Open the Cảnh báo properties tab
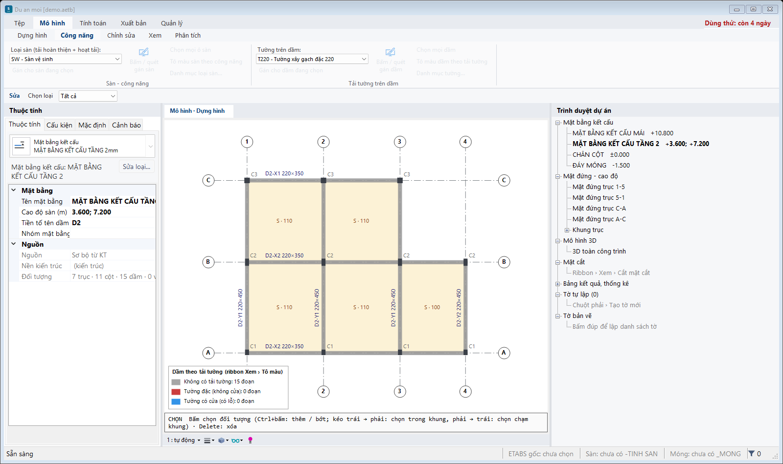The height and width of the screenshot is (464, 783). tap(126, 125)
